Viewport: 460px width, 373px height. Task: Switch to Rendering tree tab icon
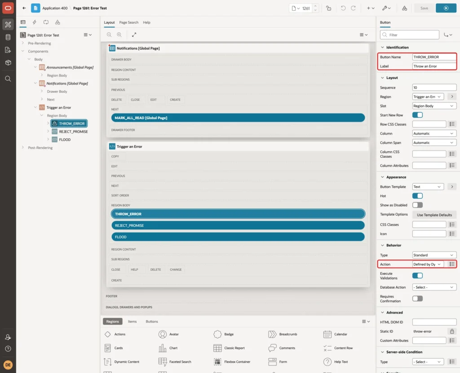click(x=23, y=22)
